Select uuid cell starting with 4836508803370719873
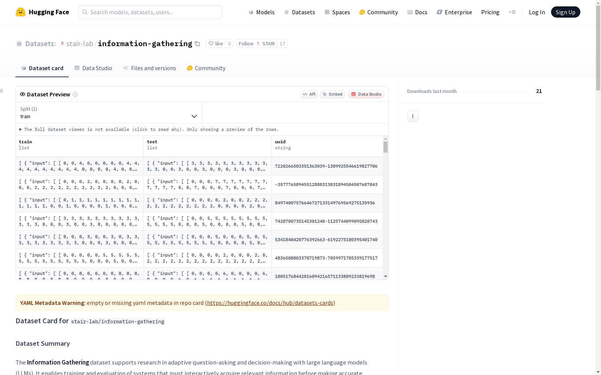 (327, 258)
